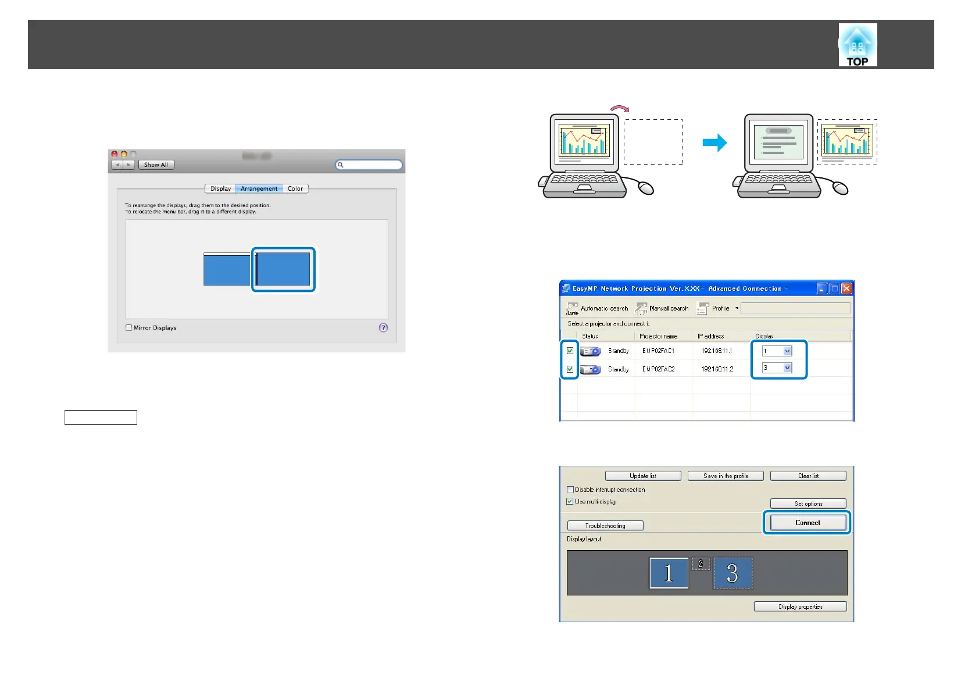This screenshot has width=979, height=692.
Task: Open the Display dropdown for EMP02FAC1
Action: coord(787,351)
